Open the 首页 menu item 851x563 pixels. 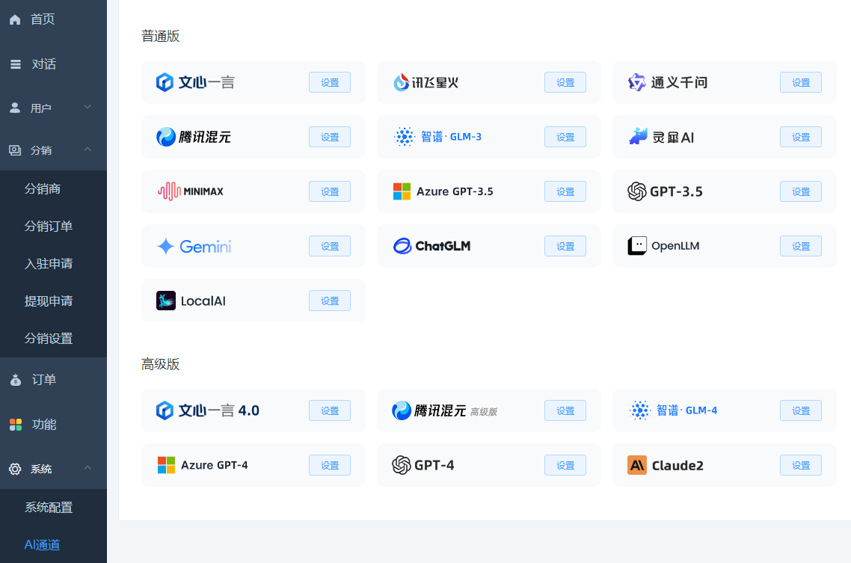(x=53, y=19)
